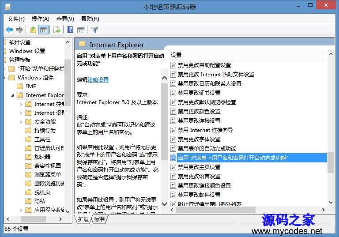Select 禁用表单的自动完成功能 policy
The height and width of the screenshot is (237, 339).
click(x=207, y=149)
